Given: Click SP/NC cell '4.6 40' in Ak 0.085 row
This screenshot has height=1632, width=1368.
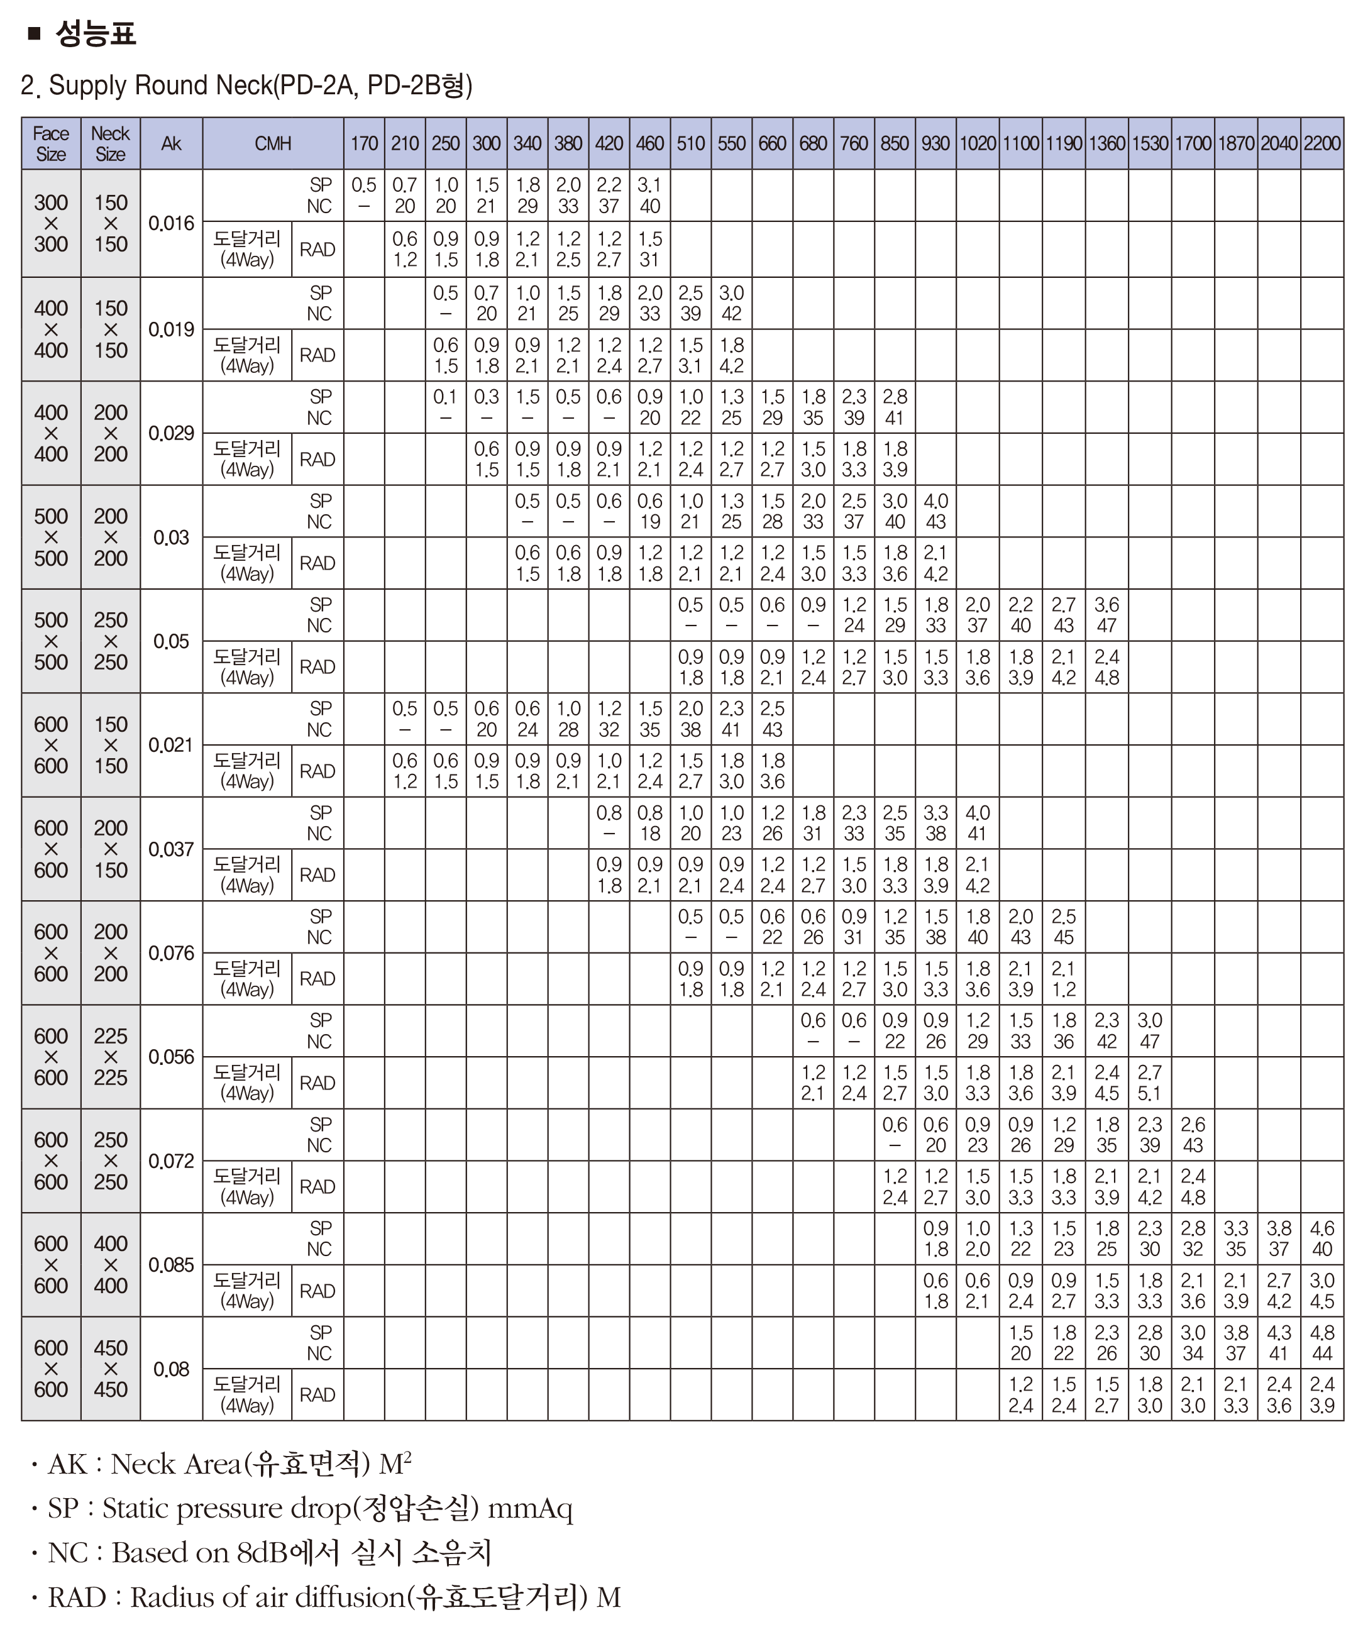Looking at the screenshot, I should pyautogui.click(x=1322, y=1238).
